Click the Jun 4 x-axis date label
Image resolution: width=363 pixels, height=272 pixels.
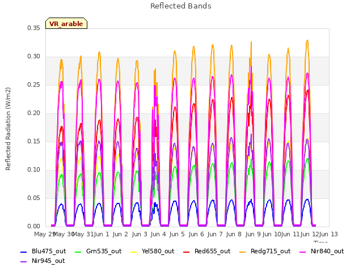(x=158, y=234)
